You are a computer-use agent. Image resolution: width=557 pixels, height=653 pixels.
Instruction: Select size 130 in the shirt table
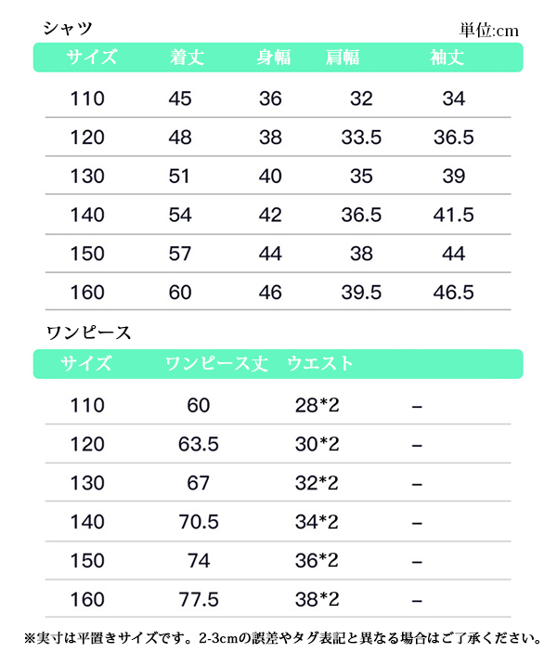[87, 176]
